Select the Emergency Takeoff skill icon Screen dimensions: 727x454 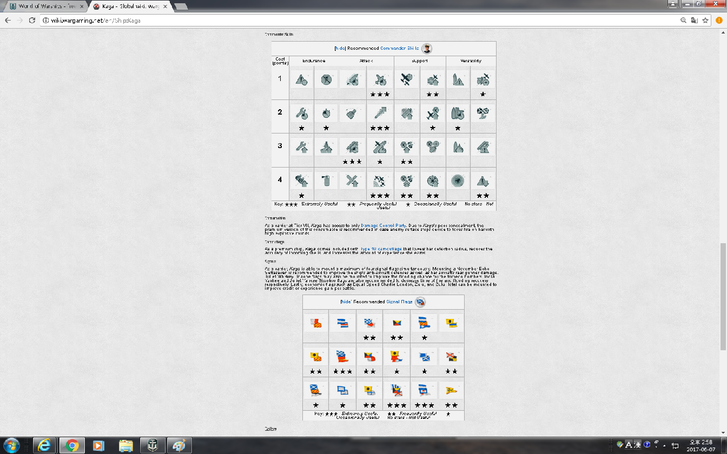pyautogui.click(x=379, y=146)
